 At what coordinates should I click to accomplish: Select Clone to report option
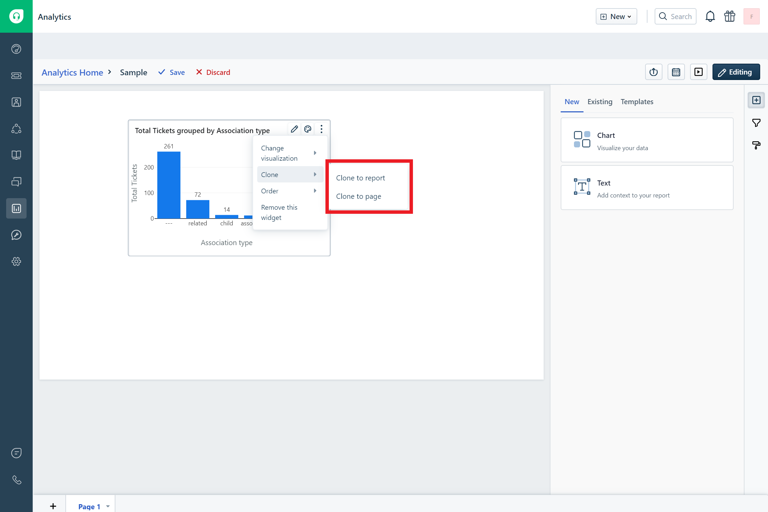361,178
